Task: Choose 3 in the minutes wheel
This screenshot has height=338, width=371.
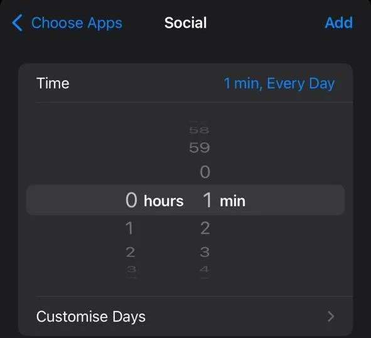Action: point(205,252)
